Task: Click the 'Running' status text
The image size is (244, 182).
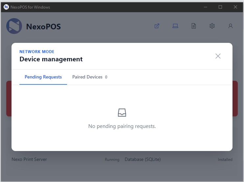Action: click(x=112, y=160)
